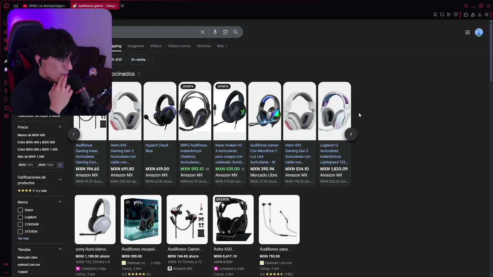This screenshot has height=277, width=493.
Task: Open the Más dropdown in search tabs
Action: pyautogui.click(x=222, y=46)
